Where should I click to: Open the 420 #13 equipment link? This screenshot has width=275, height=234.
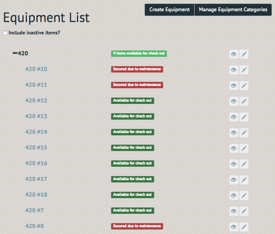point(36,116)
